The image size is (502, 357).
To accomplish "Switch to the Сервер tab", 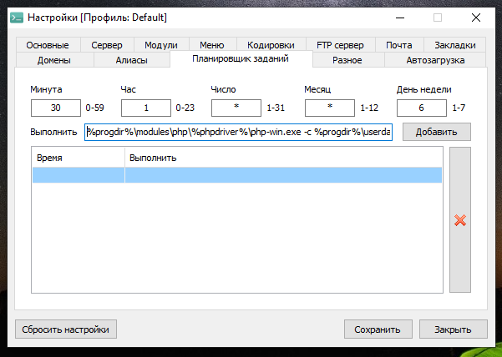I will [x=107, y=45].
